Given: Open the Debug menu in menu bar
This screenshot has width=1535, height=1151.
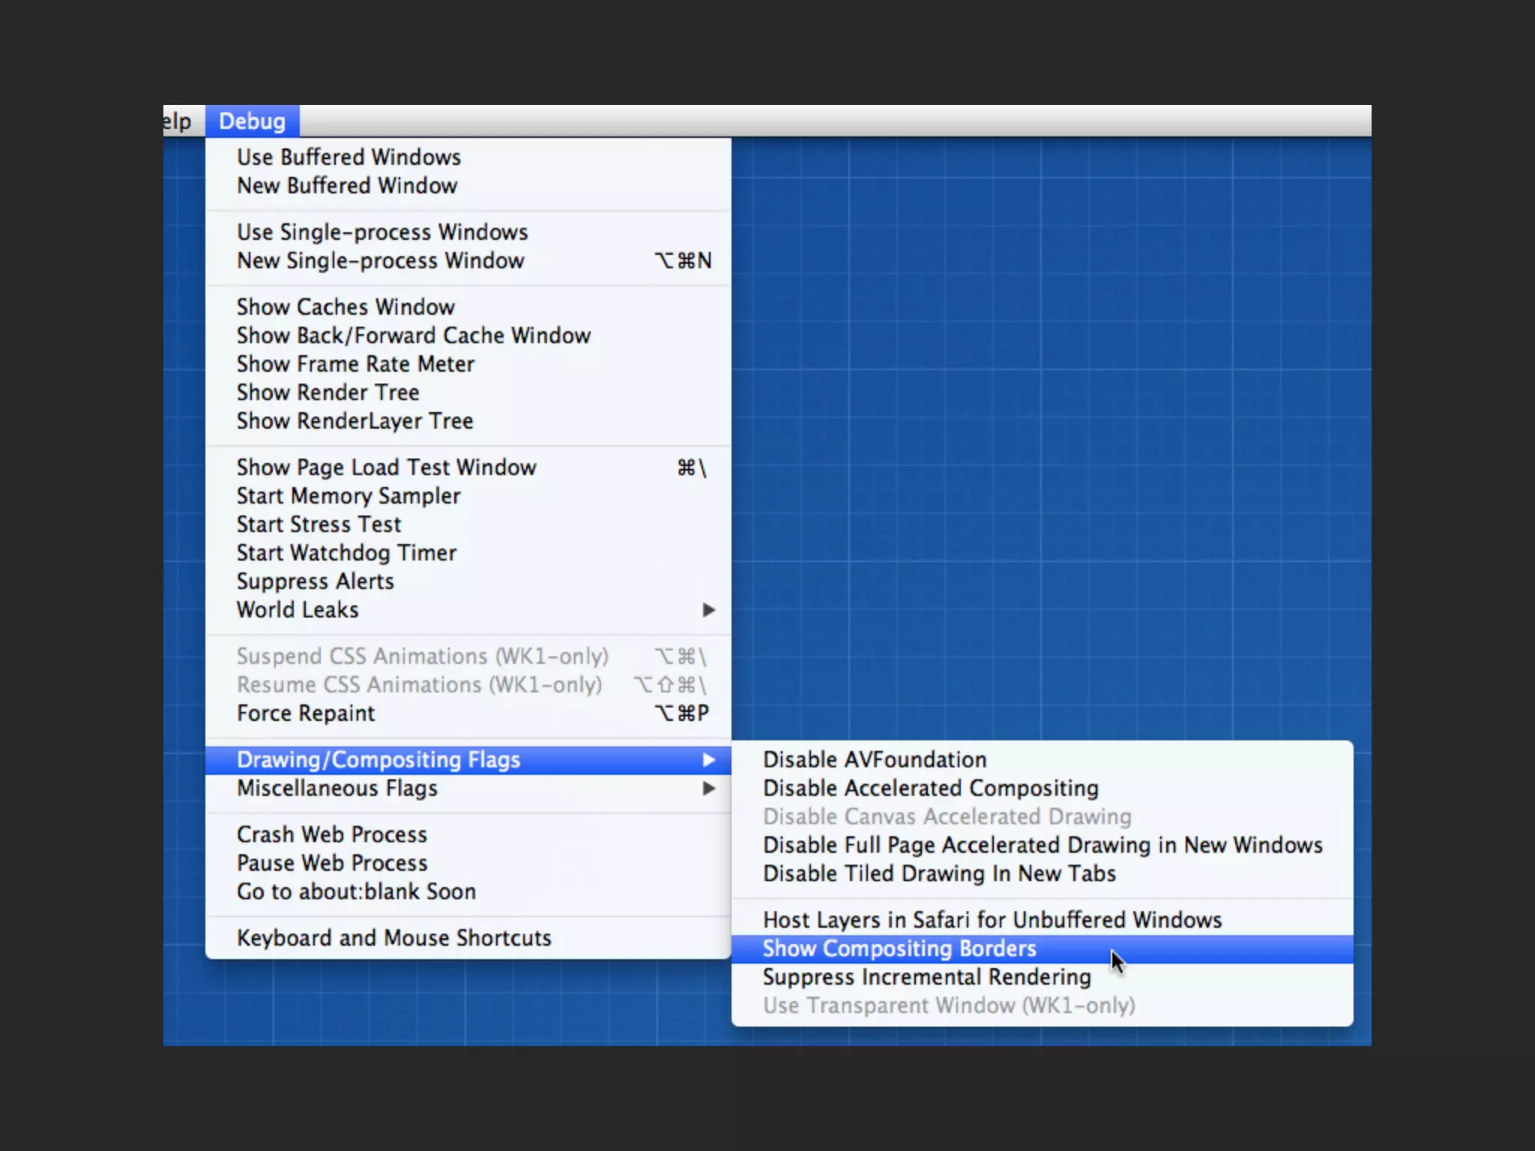Looking at the screenshot, I should coord(252,121).
